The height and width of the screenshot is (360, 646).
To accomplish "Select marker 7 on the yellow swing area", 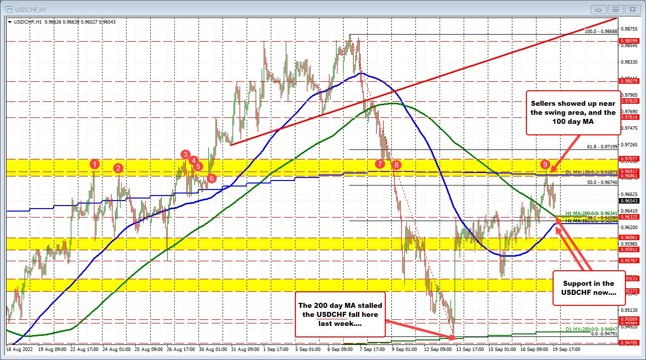I will point(379,164).
